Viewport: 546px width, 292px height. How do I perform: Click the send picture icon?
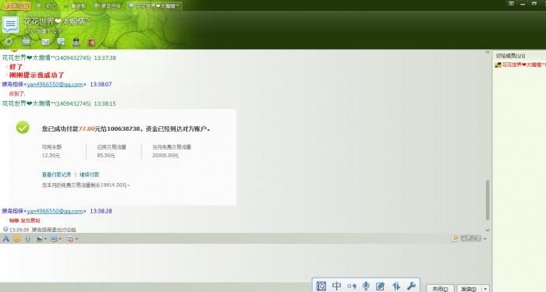point(40,239)
